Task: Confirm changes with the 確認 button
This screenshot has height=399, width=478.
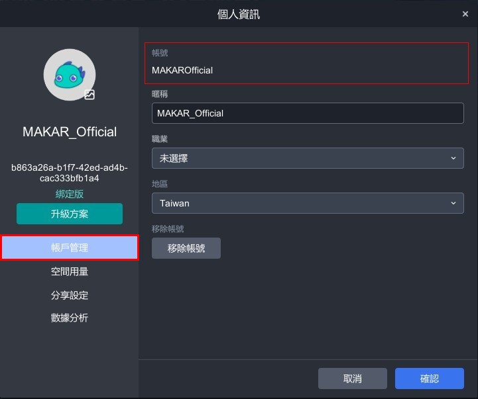Action: (429, 378)
